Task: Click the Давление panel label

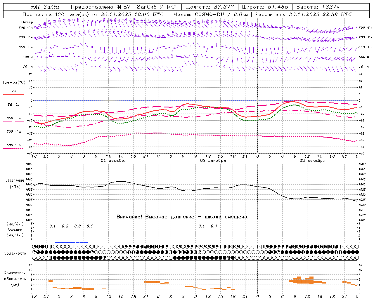Action: click(x=15, y=180)
